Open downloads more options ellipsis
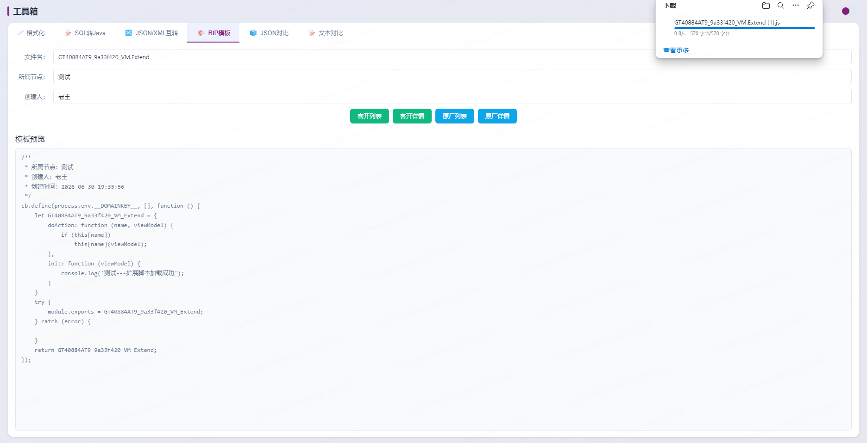This screenshot has height=443, width=867. pyautogui.click(x=796, y=6)
